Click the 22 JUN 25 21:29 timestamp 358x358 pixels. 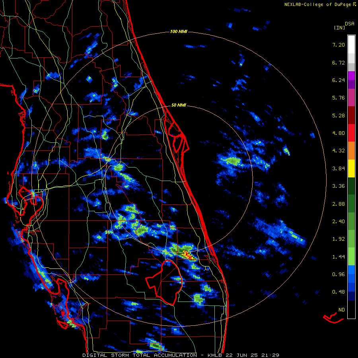pyautogui.click(x=252, y=355)
